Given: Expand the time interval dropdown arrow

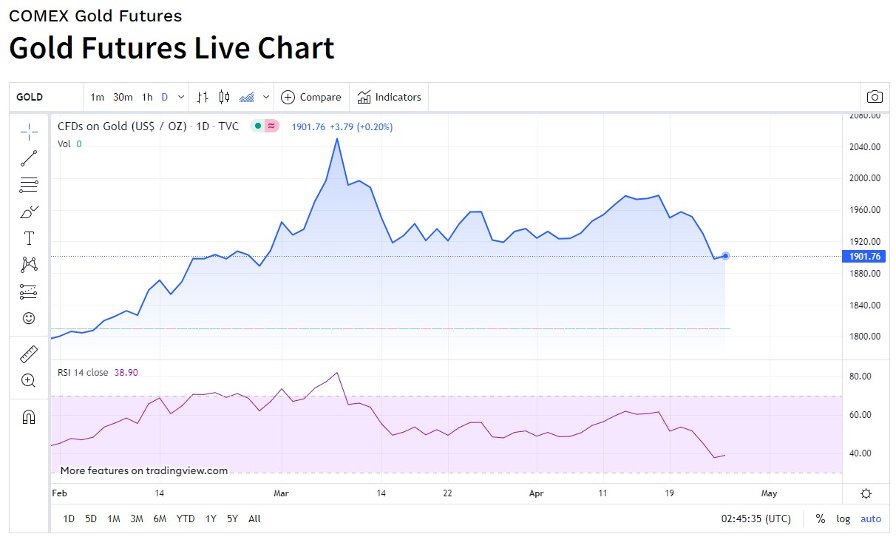Looking at the screenshot, I should (182, 97).
